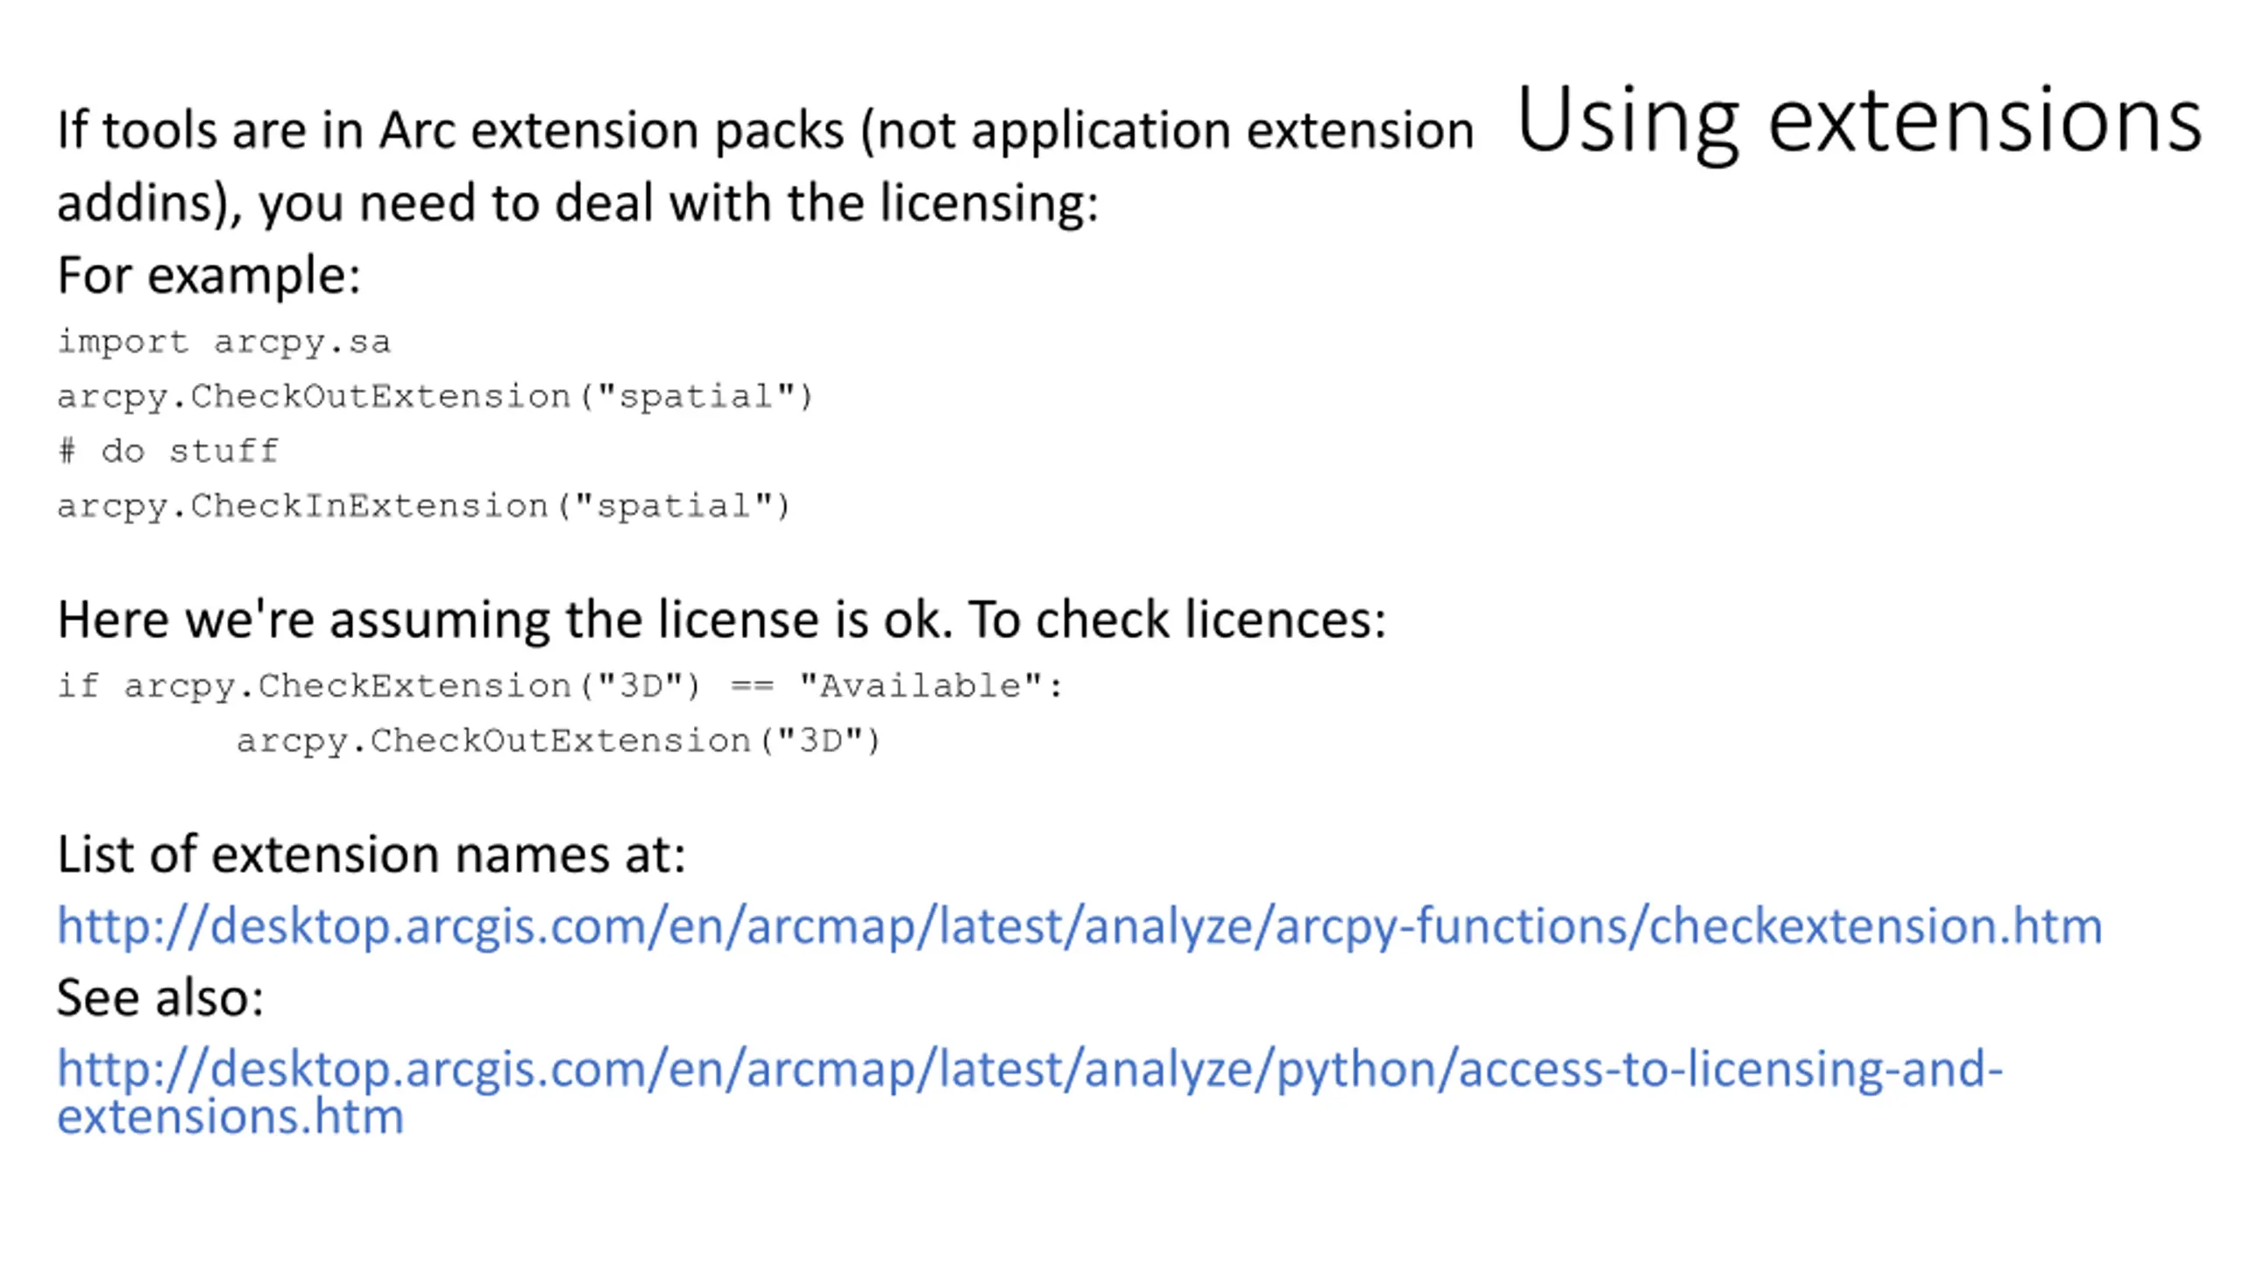Click the CheckOutExtension("spatial") code line
This screenshot has width=2243, height=1262.
point(435,396)
